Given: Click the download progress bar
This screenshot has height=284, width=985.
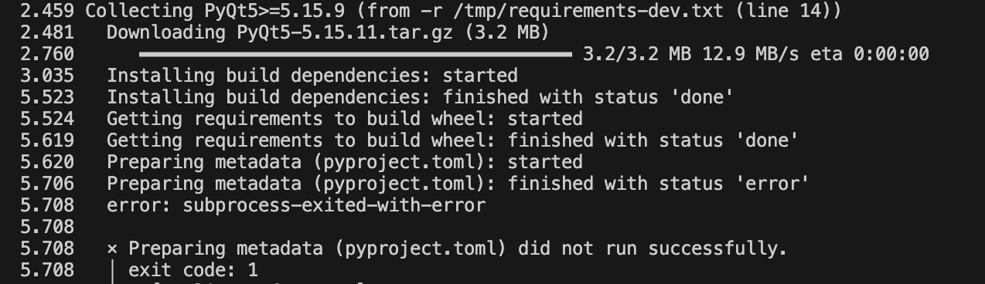Looking at the screenshot, I should pos(355,54).
